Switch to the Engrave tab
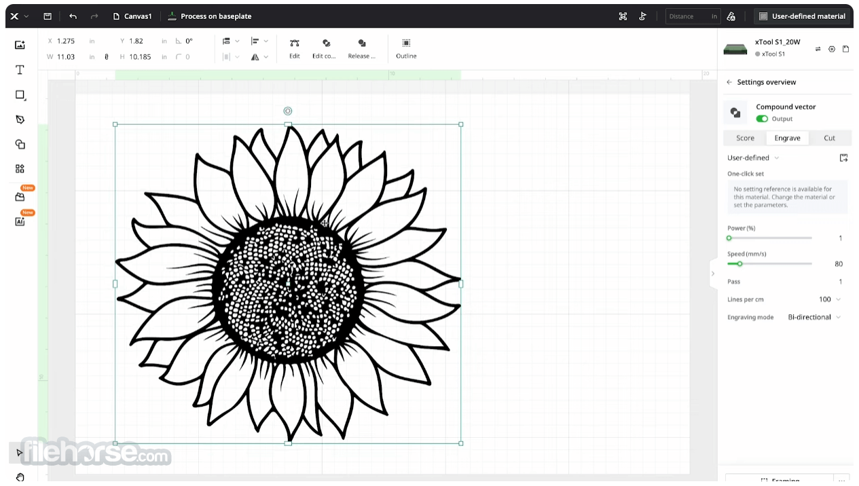Viewport: 859px width, 486px height. (x=788, y=138)
